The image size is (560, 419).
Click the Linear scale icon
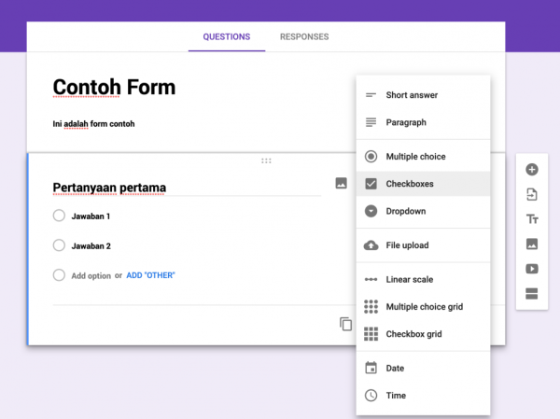[x=371, y=279]
